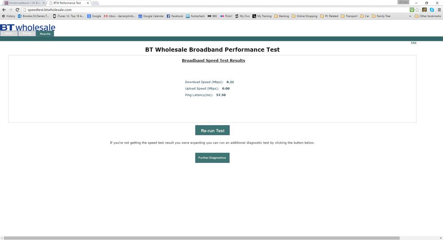Expand the Other bookmarks folder

428,16
